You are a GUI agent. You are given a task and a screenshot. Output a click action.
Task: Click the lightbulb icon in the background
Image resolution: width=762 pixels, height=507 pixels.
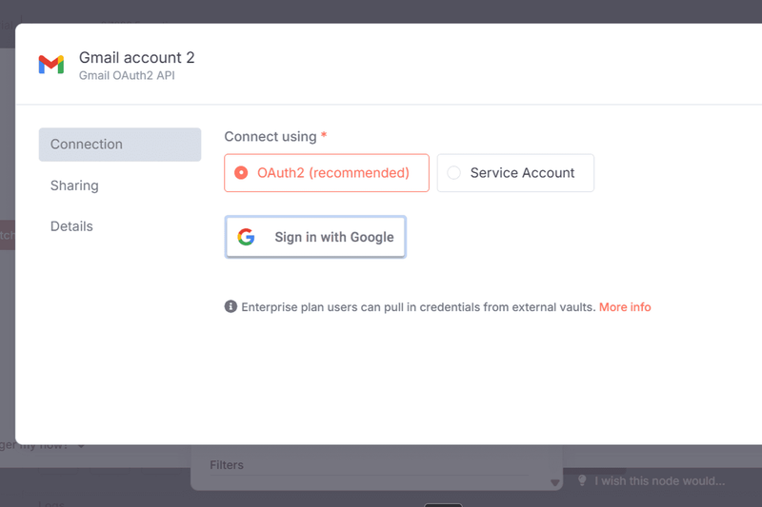pyautogui.click(x=582, y=481)
